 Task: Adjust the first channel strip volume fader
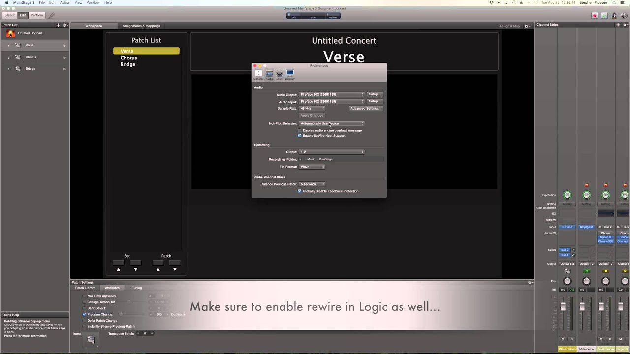click(563, 307)
